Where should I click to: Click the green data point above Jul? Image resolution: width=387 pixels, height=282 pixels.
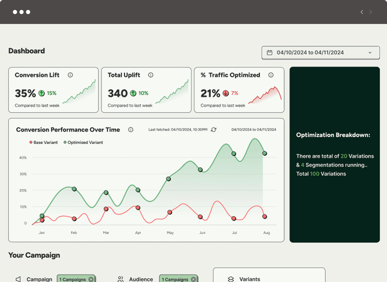[x=233, y=153]
